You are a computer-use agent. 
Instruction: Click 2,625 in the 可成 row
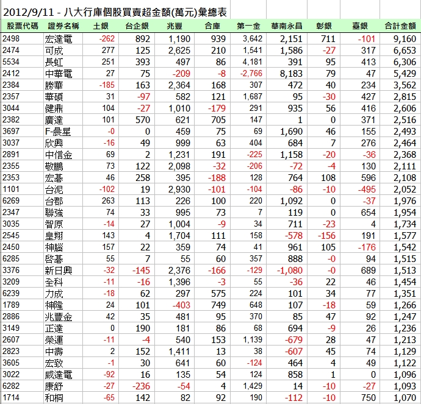pos(179,51)
